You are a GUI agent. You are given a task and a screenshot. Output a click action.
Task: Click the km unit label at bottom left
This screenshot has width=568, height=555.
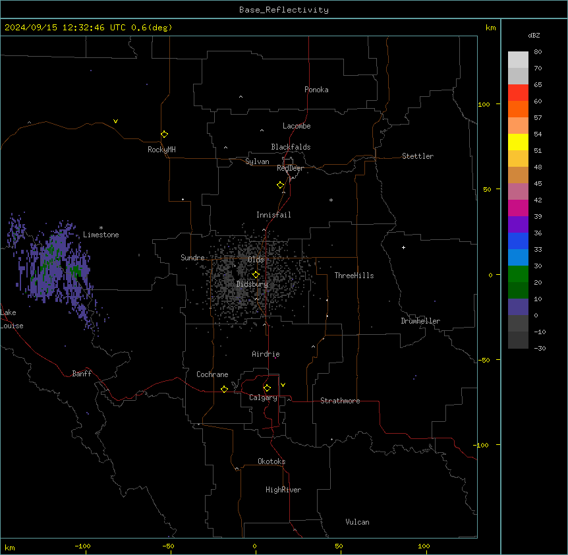(x=10, y=547)
